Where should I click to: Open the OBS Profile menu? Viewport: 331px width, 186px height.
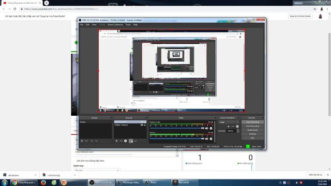pos(102,25)
